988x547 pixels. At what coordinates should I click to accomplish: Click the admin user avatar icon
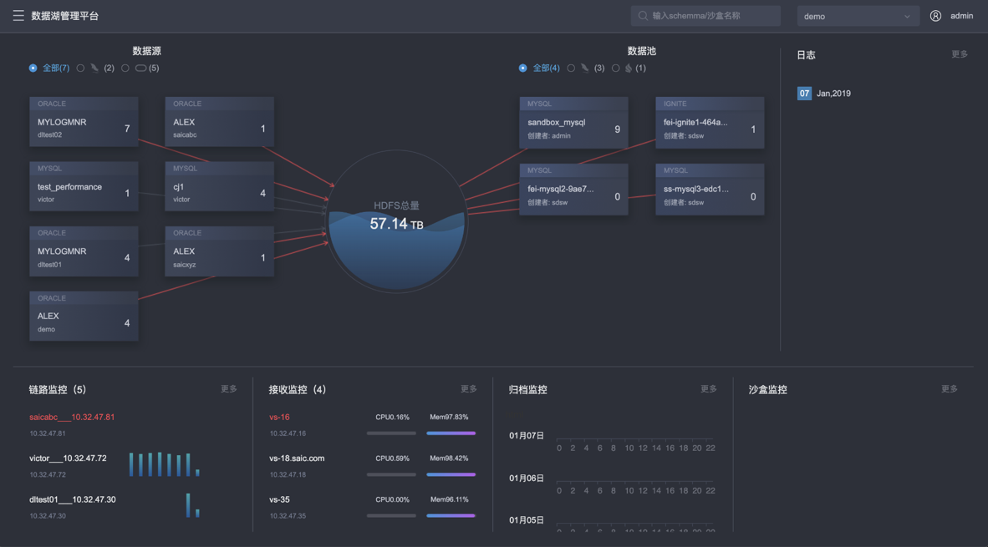[935, 16]
